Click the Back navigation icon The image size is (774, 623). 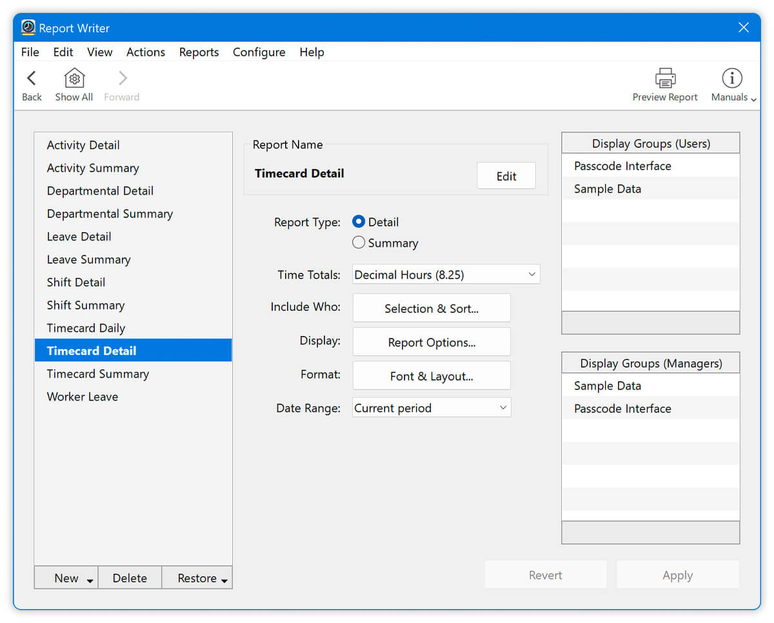[32, 77]
